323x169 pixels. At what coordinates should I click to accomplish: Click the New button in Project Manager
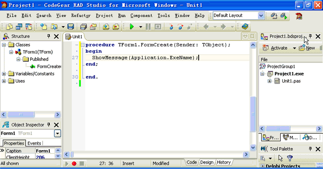[307, 48]
